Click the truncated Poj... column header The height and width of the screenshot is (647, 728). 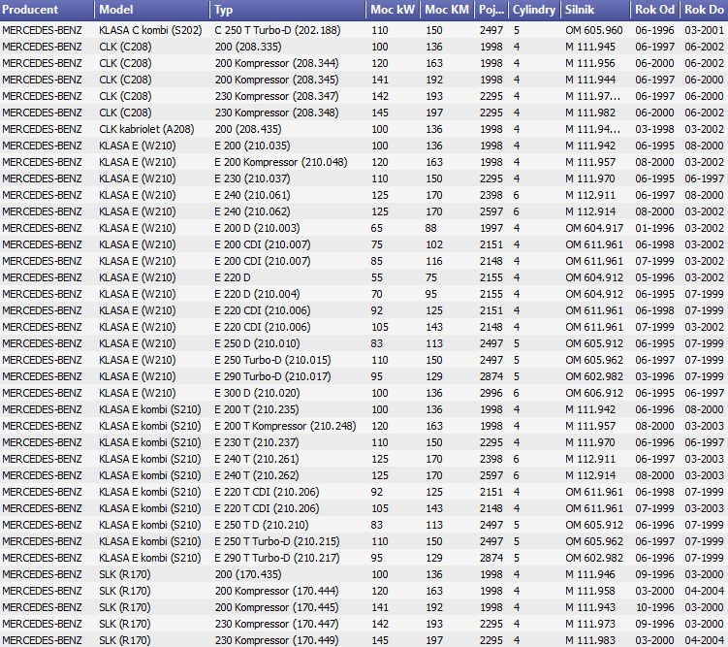pos(491,10)
